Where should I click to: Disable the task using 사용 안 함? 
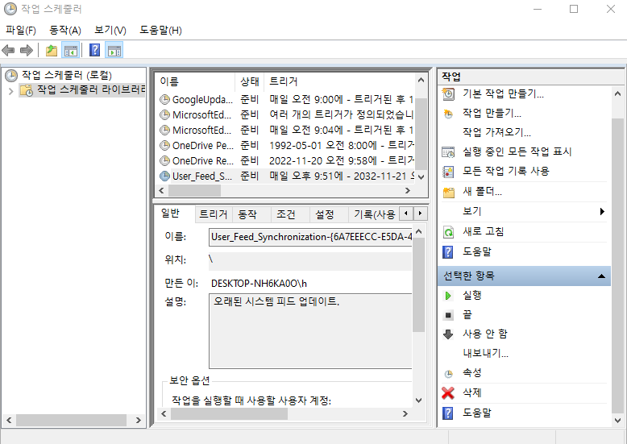tap(484, 334)
